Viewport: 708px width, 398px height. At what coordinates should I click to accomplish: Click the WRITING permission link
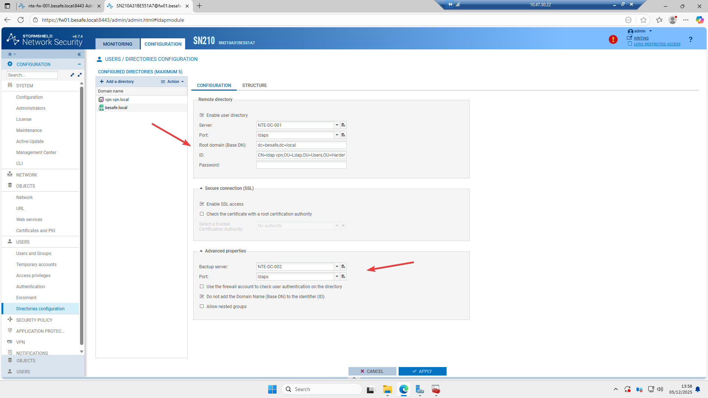tap(641, 38)
